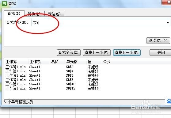Select the result cell $B$2
This screenshot has width=171, height=118.
[70, 67]
